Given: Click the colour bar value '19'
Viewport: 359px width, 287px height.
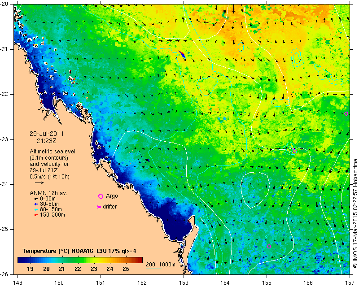Looking at the screenshot, I should [30, 269].
